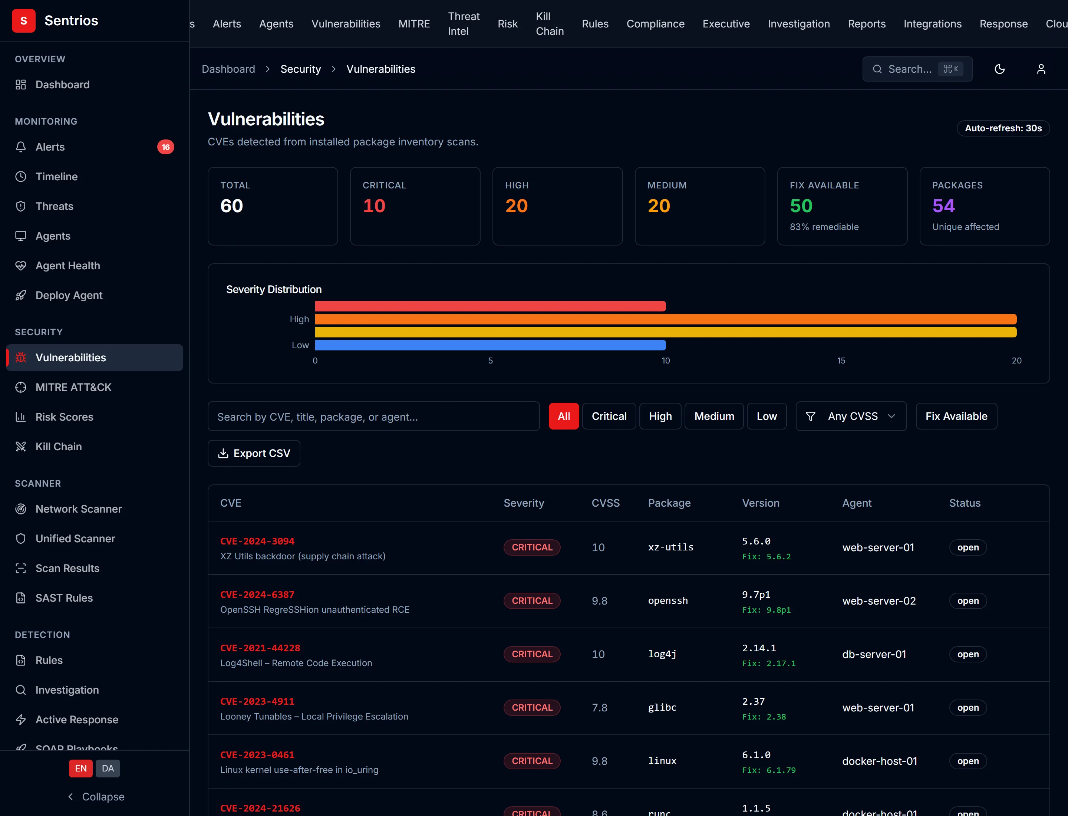Open the Any CVSS dropdown
This screenshot has height=816, width=1068.
coord(851,416)
